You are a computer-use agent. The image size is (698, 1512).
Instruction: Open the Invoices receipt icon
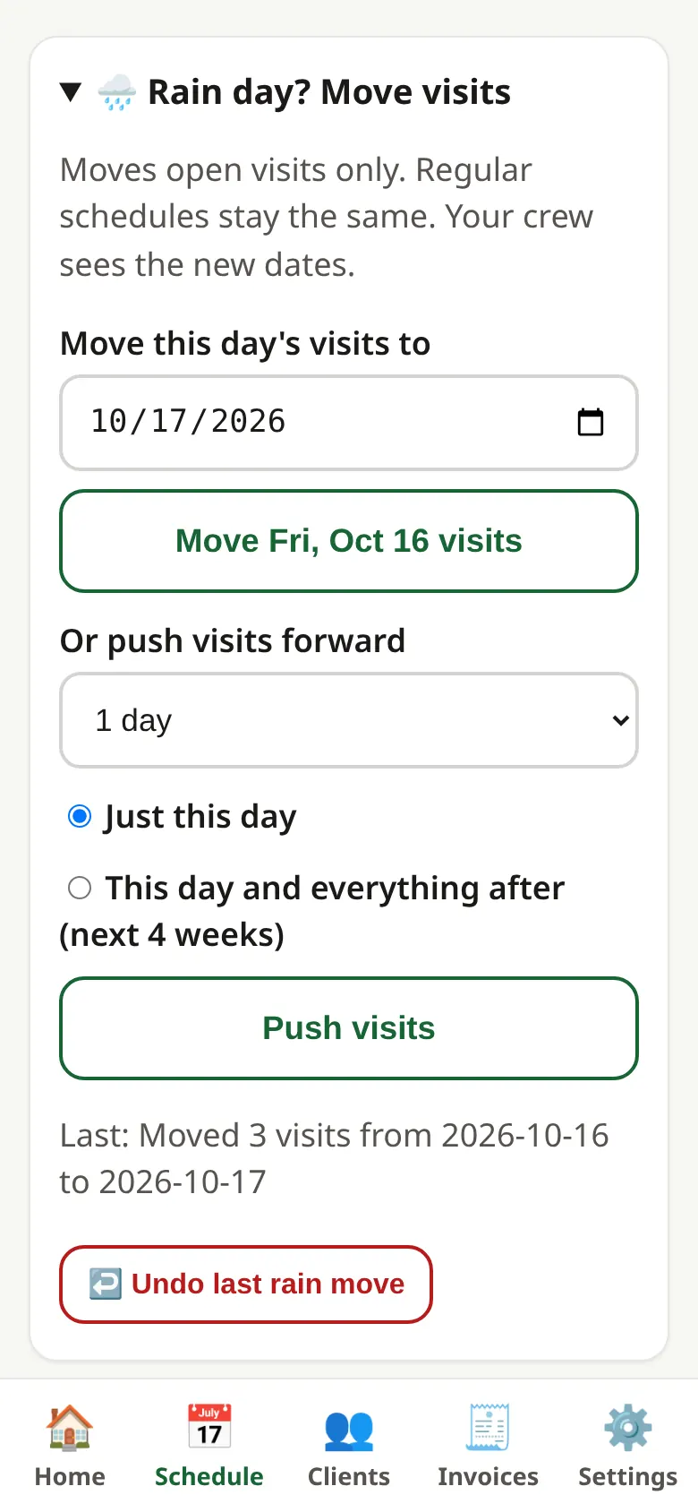(x=488, y=1427)
